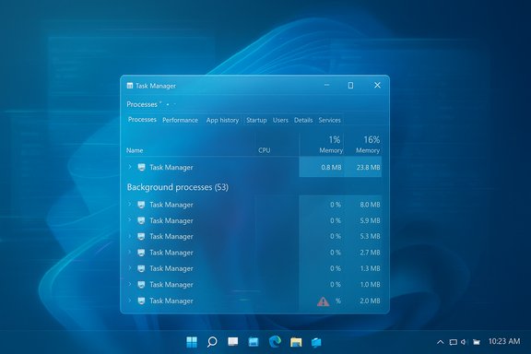Open the blue folder-shaped taskbar app
This screenshot has width=531, height=354.
[x=316, y=342]
